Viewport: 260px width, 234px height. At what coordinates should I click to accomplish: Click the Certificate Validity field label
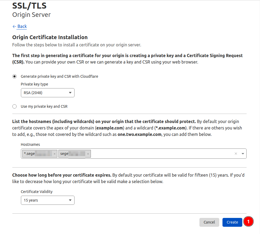(x=37, y=192)
